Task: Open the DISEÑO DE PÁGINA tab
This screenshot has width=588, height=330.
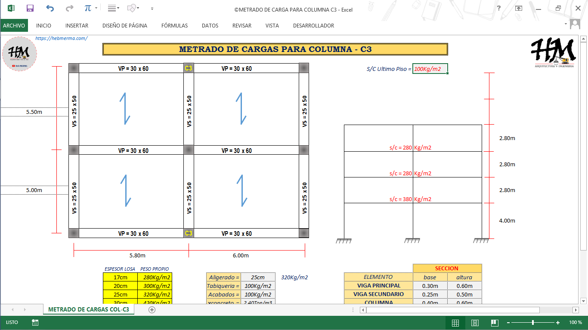Action: (x=125, y=26)
